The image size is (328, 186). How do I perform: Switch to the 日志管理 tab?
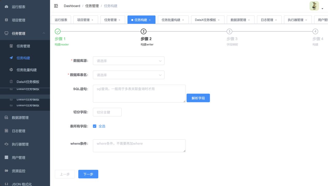coord(267,20)
